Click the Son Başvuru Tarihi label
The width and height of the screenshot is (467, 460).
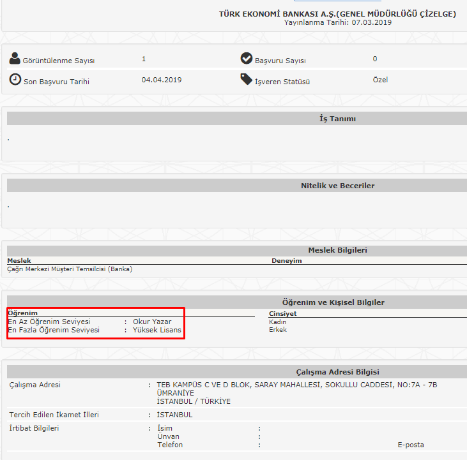click(x=57, y=82)
